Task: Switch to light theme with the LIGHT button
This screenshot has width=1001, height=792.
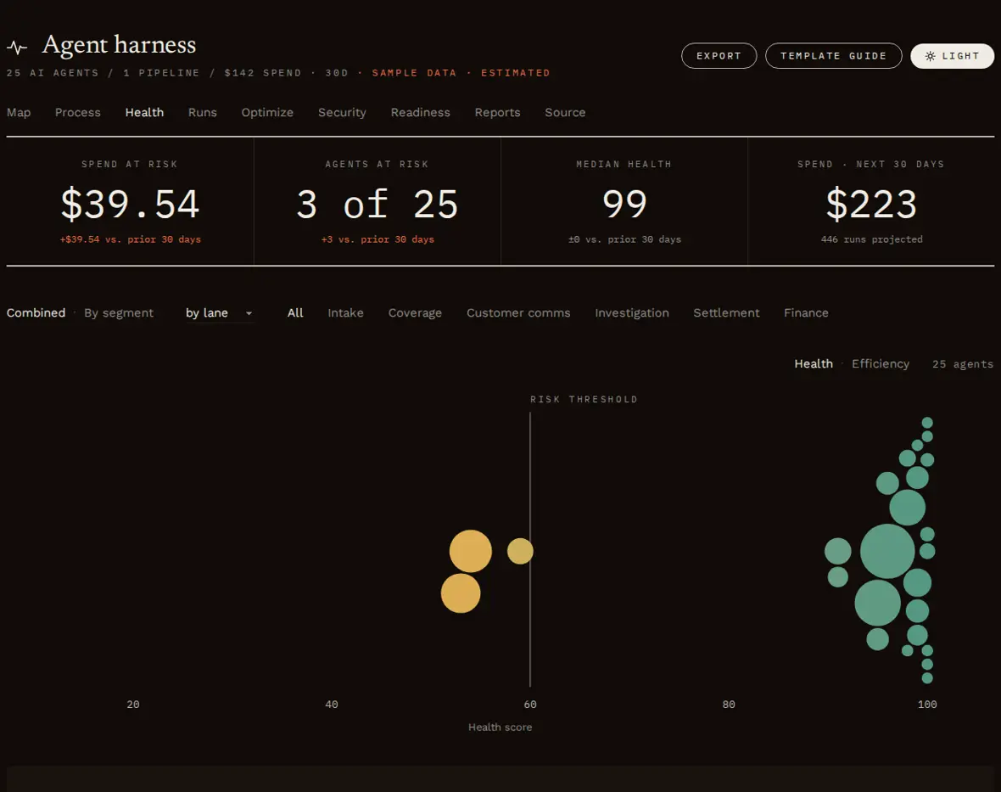Action: [x=952, y=56]
